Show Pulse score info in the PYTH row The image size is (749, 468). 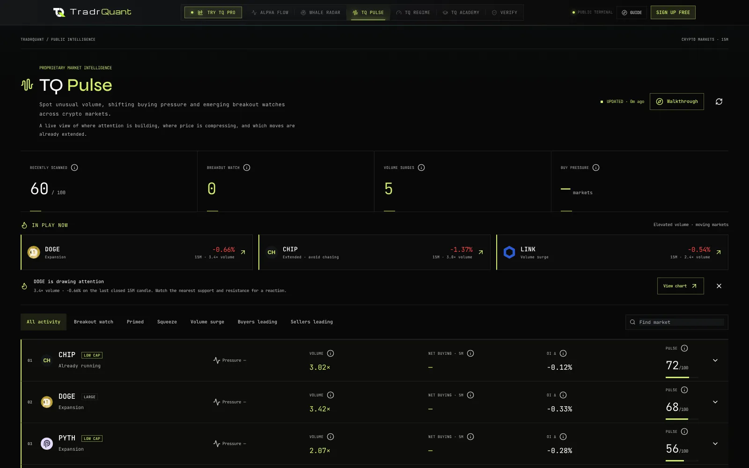[x=684, y=431]
